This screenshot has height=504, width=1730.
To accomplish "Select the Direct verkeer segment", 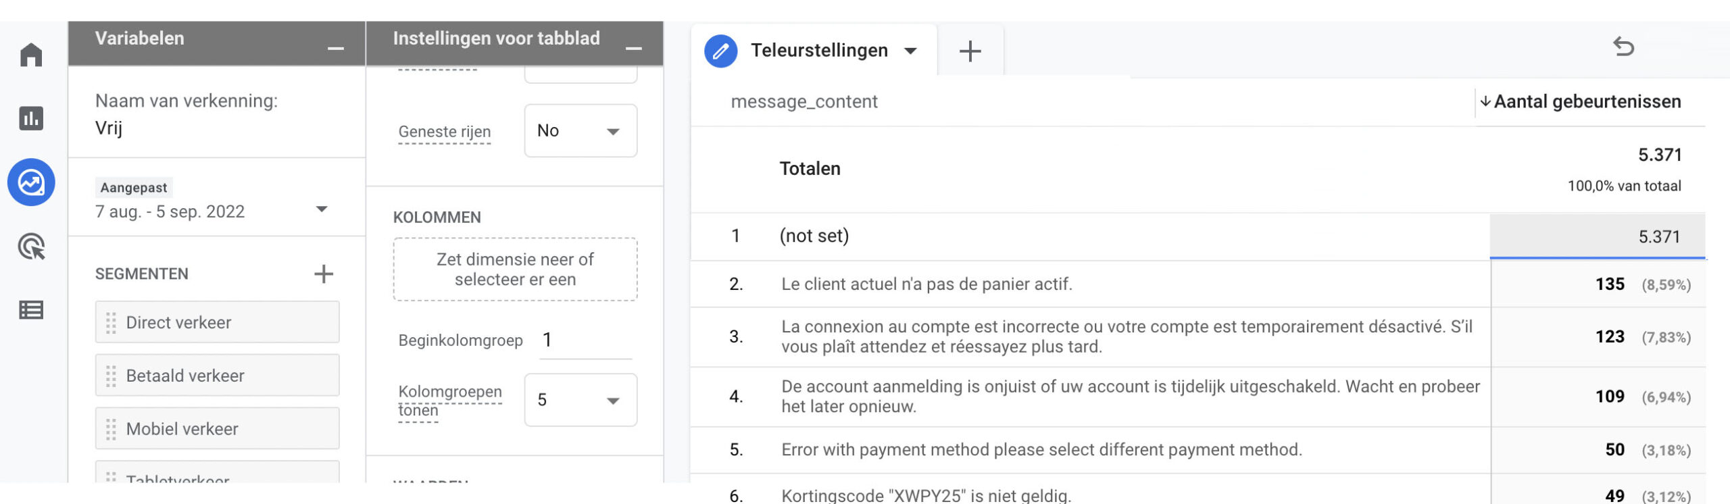I will click(217, 322).
